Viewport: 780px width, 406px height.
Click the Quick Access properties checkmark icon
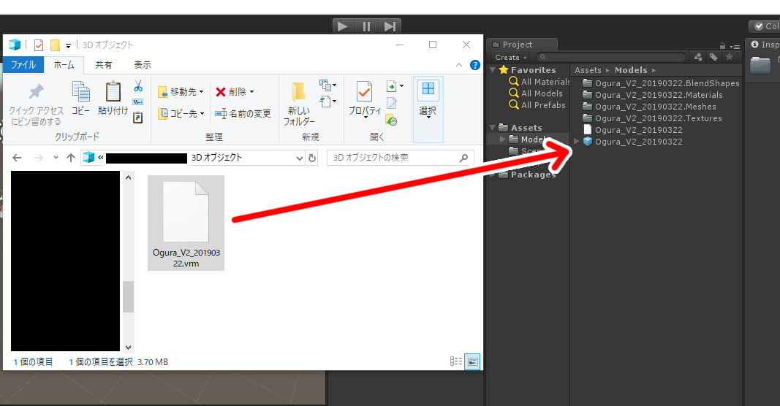(38, 45)
